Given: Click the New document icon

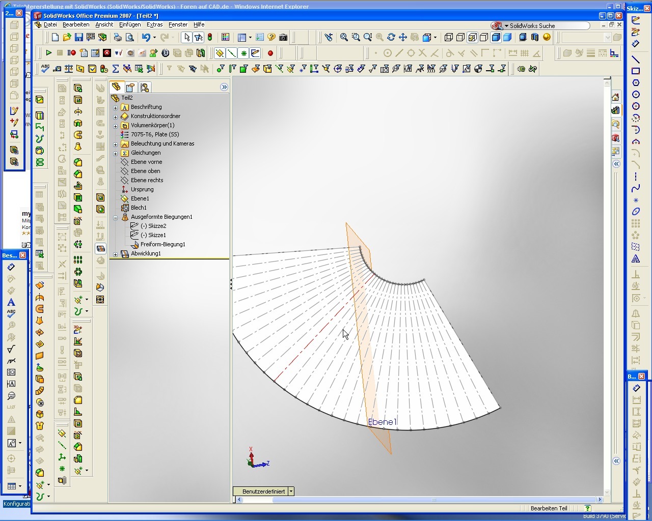Looking at the screenshot, I should coord(56,37).
